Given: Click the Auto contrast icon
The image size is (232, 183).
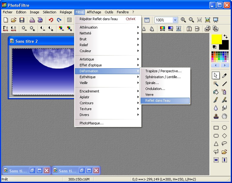Looking at the screenshot, I should (x=13, y=29).
